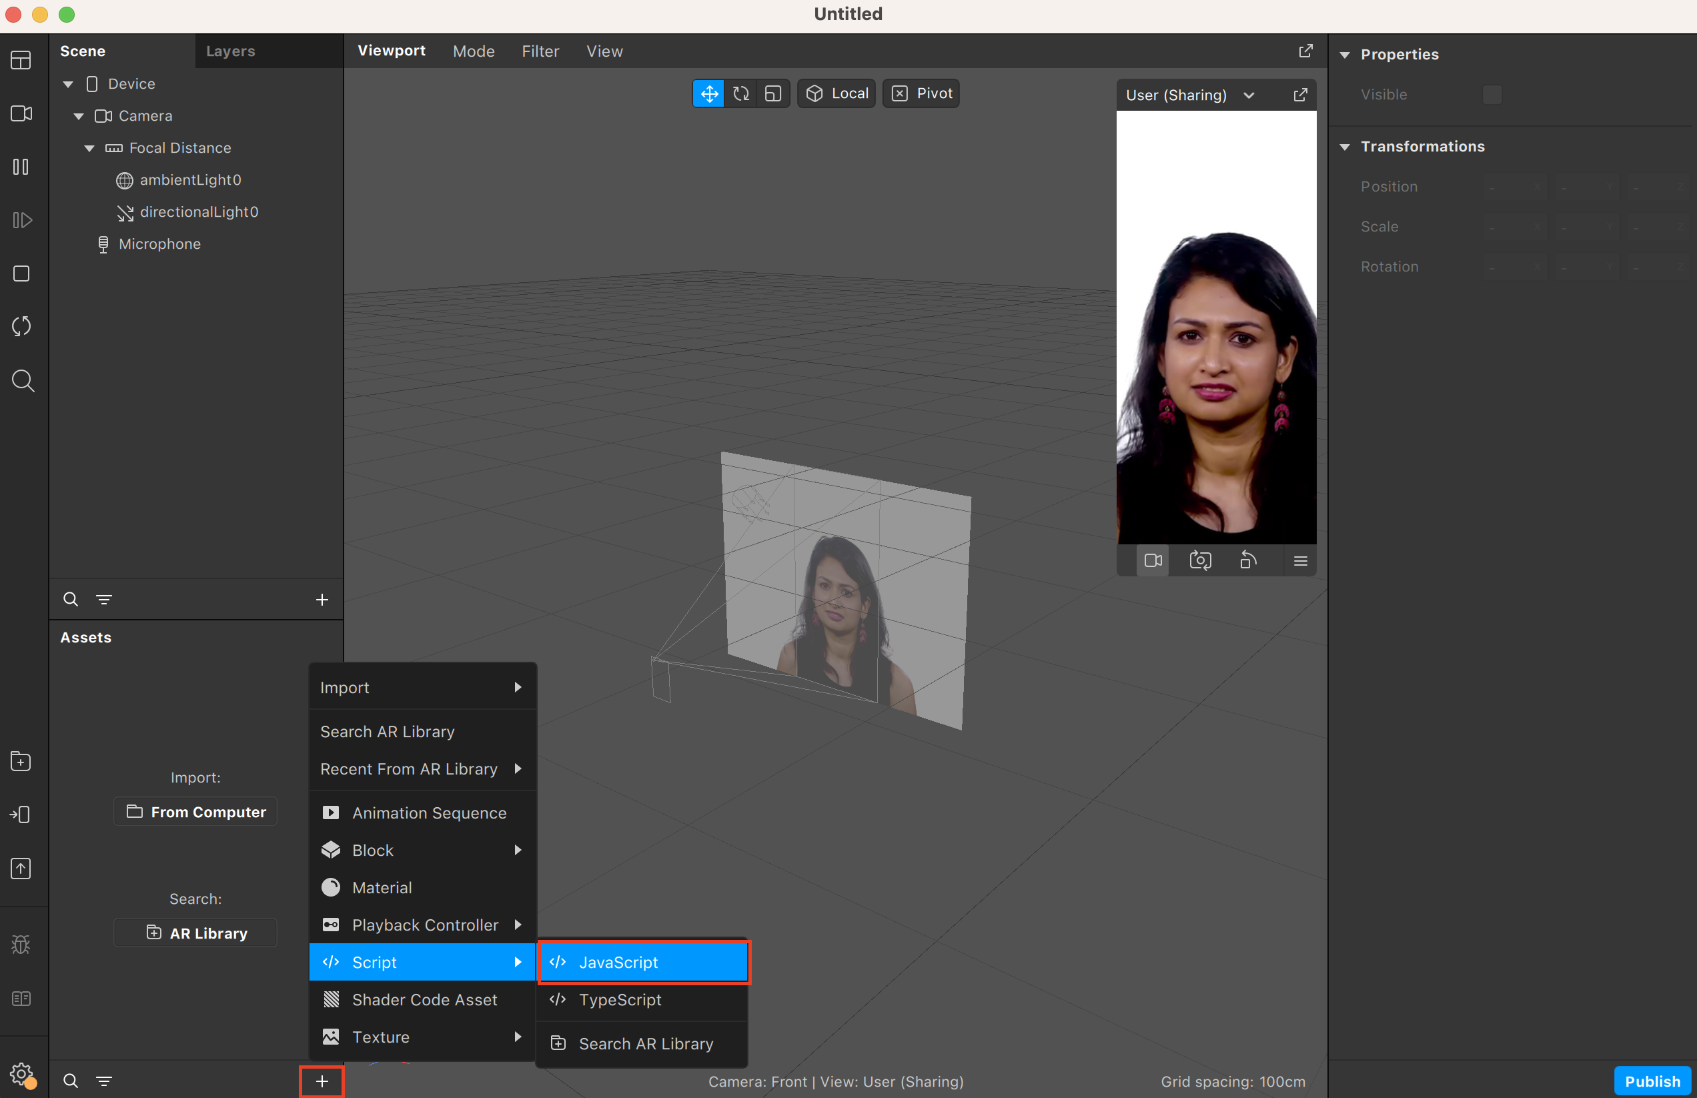The image size is (1697, 1098).
Task: Toggle the Visible checkbox in Properties
Action: point(1492,95)
